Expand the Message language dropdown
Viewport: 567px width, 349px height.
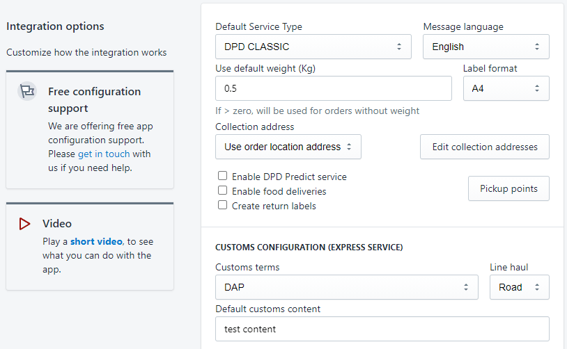click(x=486, y=47)
